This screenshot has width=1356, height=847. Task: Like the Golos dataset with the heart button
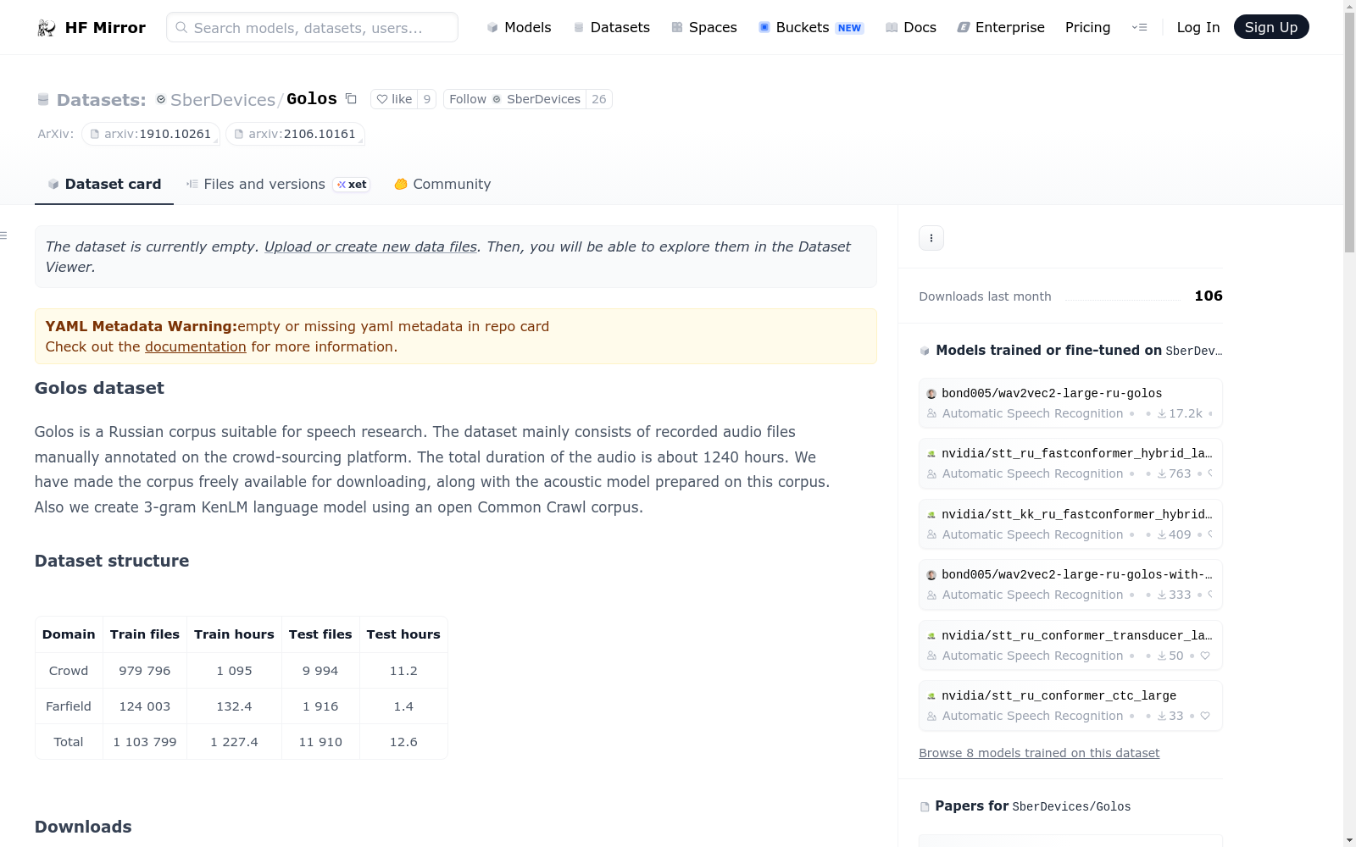point(394,99)
